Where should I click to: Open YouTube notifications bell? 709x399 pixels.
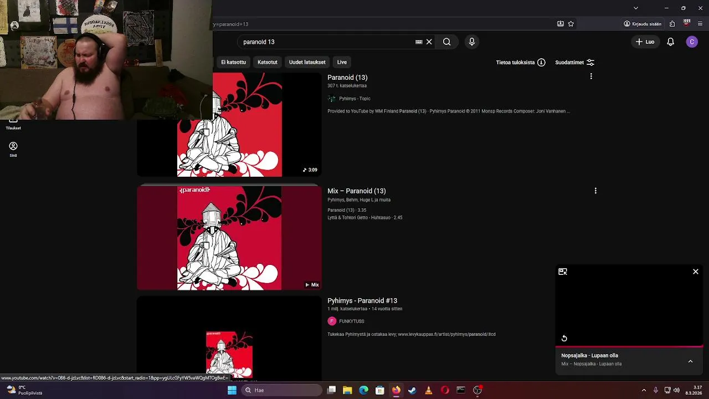pyautogui.click(x=670, y=42)
